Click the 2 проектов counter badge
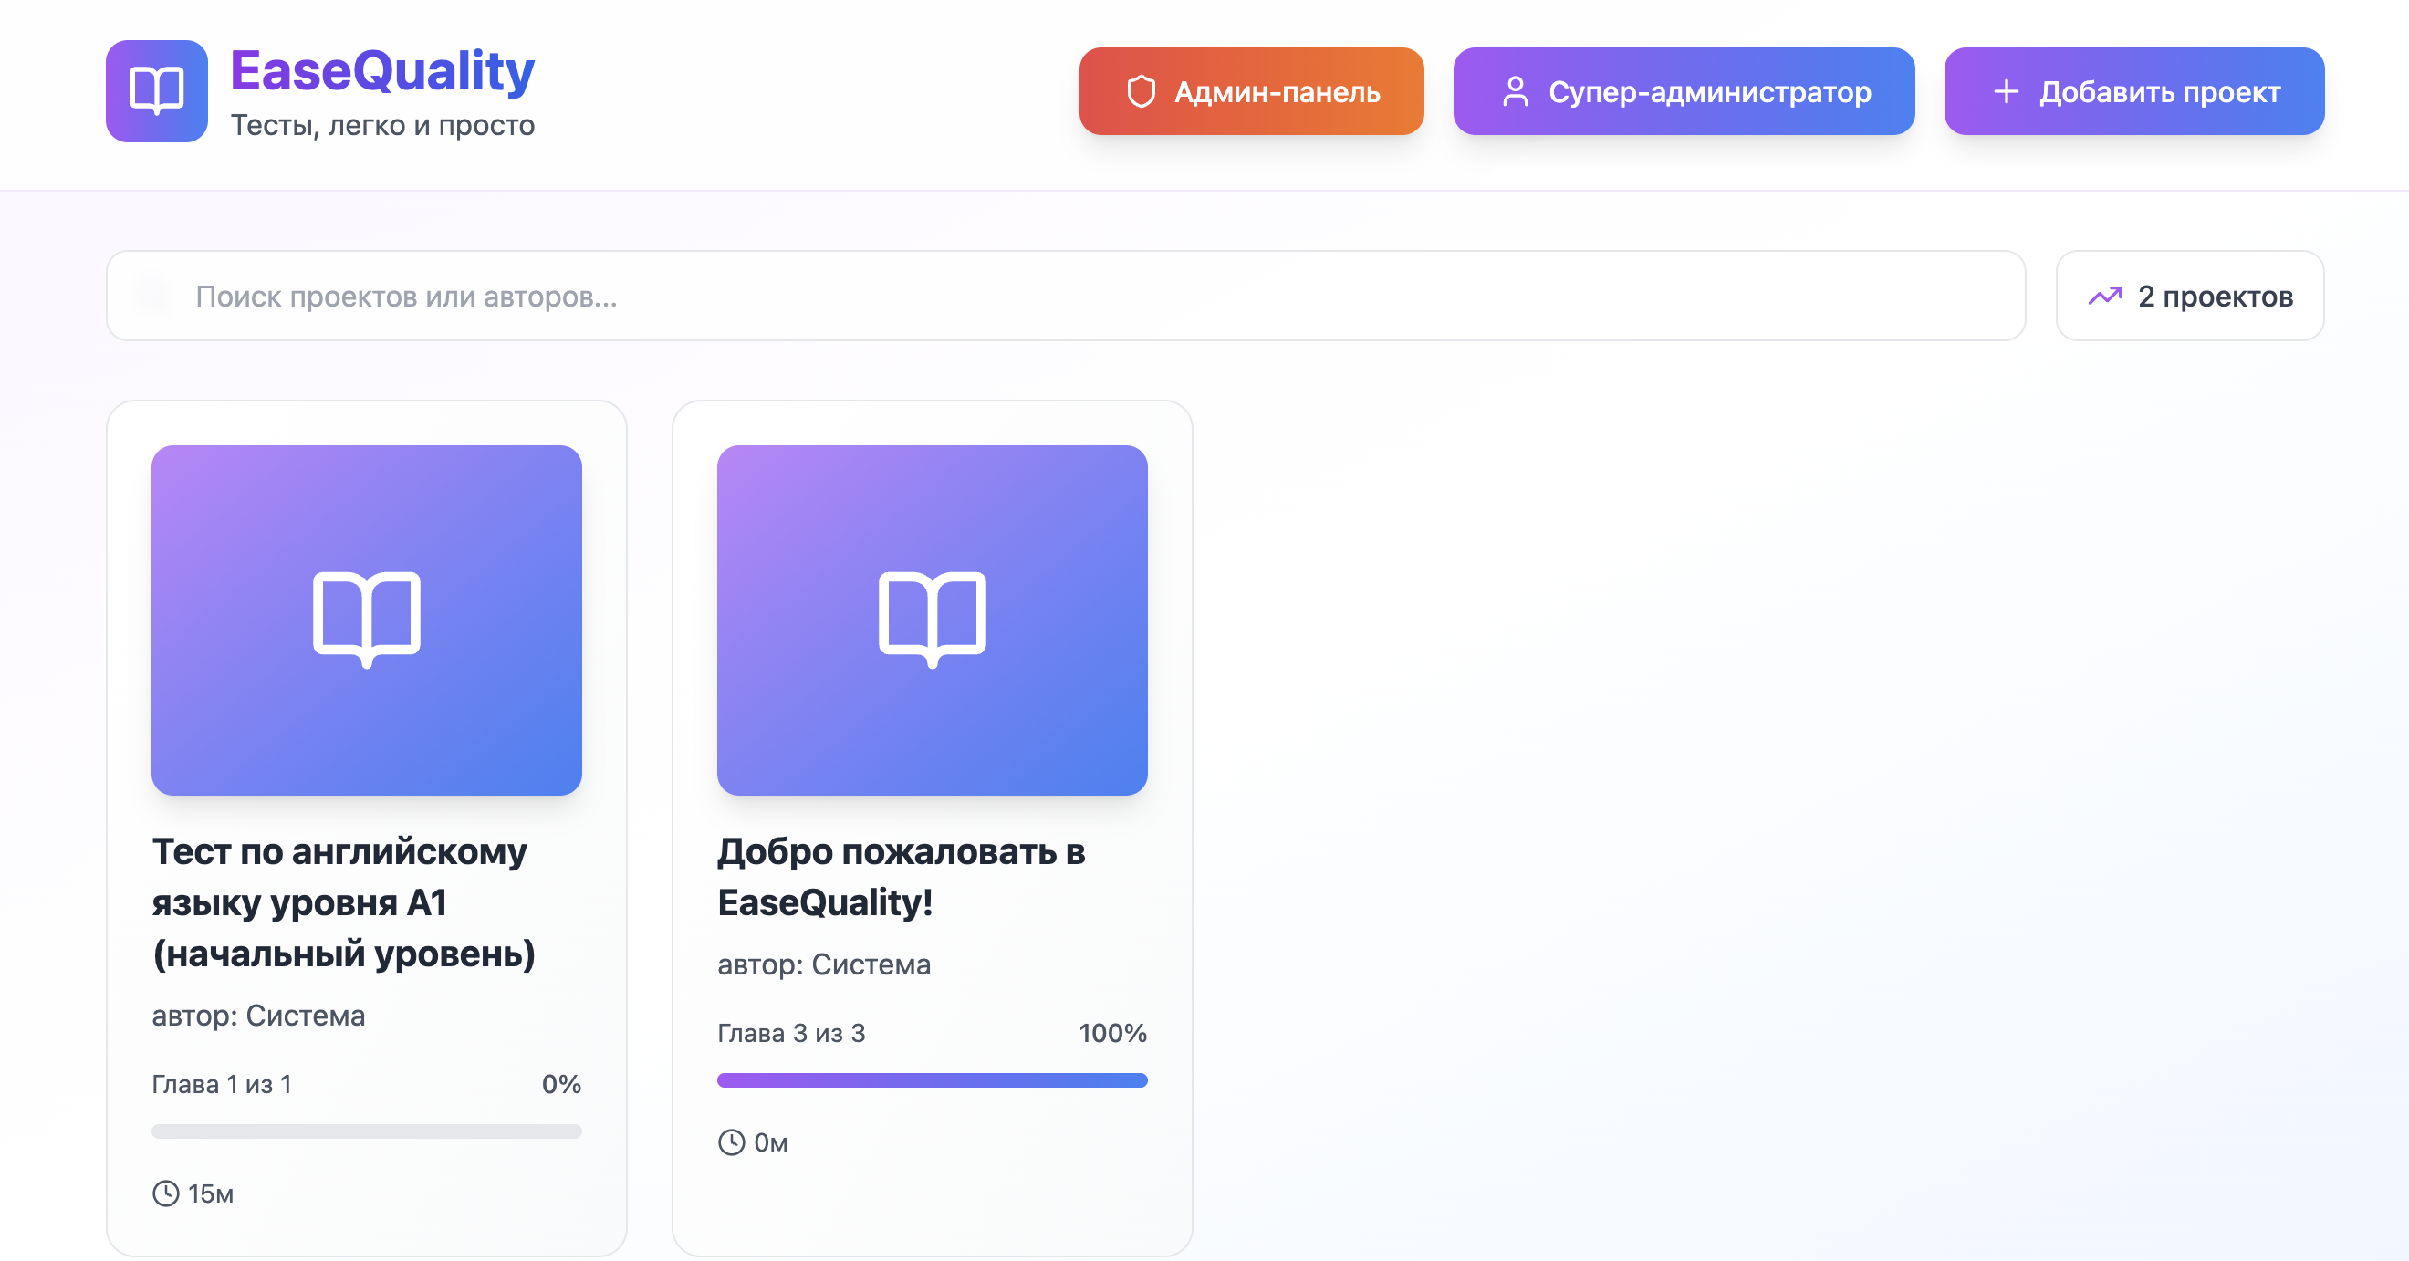Image resolution: width=2409 pixels, height=1261 pixels. [x=2189, y=297]
